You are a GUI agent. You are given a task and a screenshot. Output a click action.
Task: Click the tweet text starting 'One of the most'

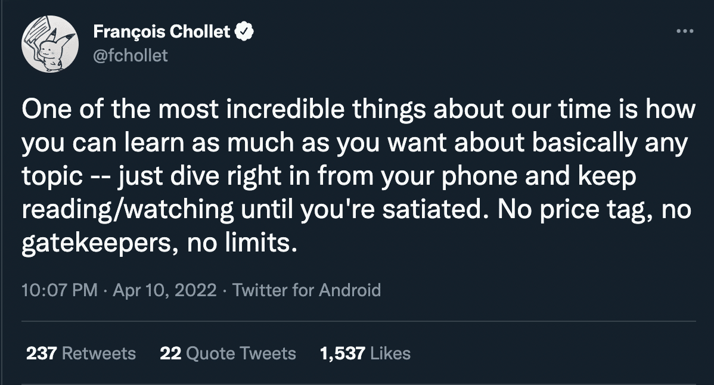[x=359, y=176]
